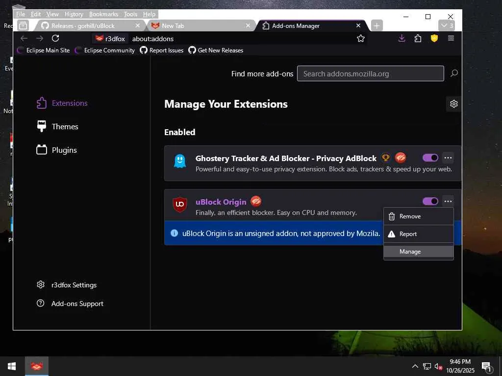Viewport: 502px width, 376px height.
Task: Select Plugins in the sidebar
Action: point(57,150)
